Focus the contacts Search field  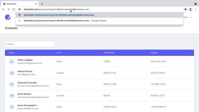coord(30,44)
